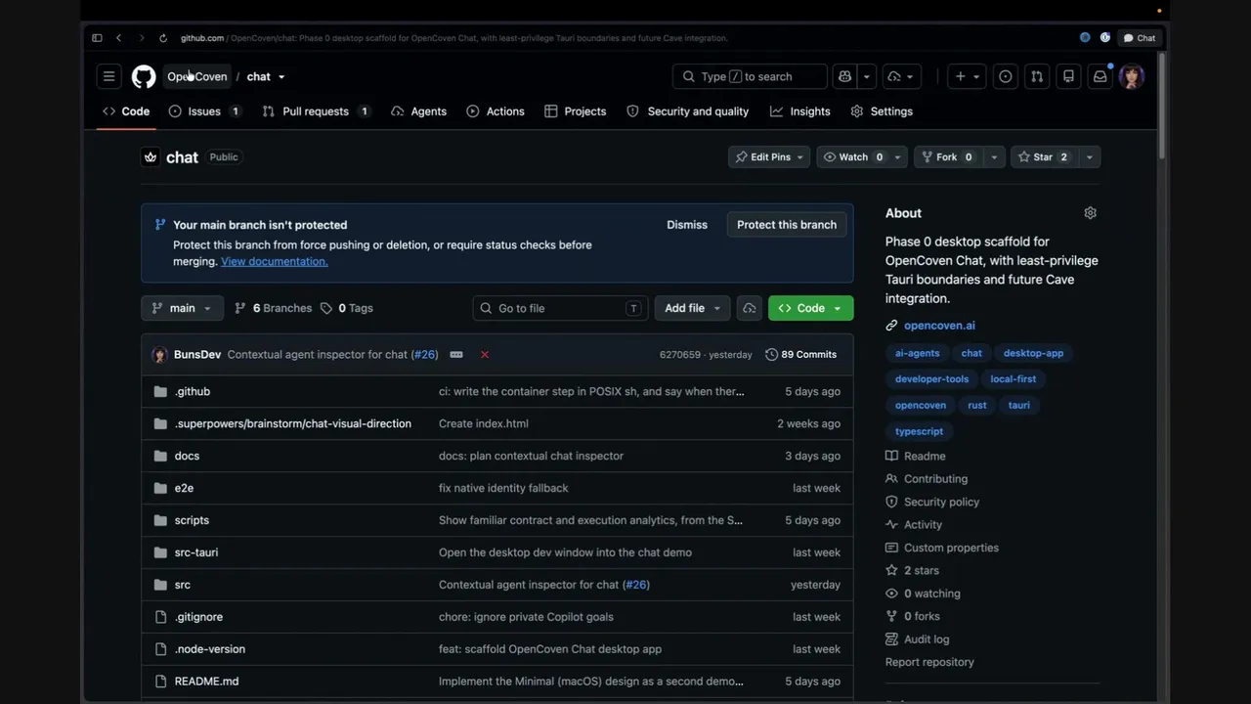Fork the chat repository
The width and height of the screenshot is (1251, 704).
pyautogui.click(x=947, y=157)
